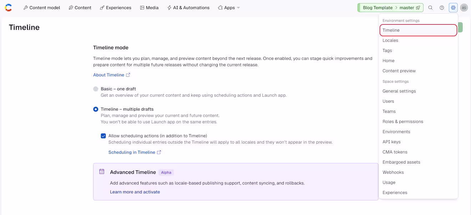Click the Alpha badge label
The width and height of the screenshot is (471, 215).
click(x=166, y=172)
